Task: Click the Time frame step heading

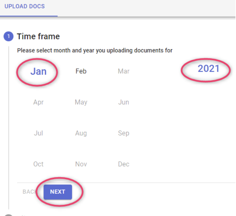Action: pyautogui.click(x=38, y=37)
